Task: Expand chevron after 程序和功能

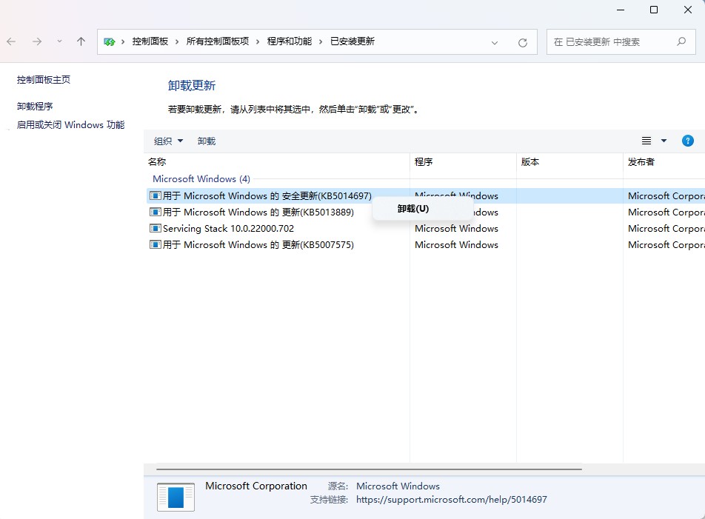Action: click(321, 41)
